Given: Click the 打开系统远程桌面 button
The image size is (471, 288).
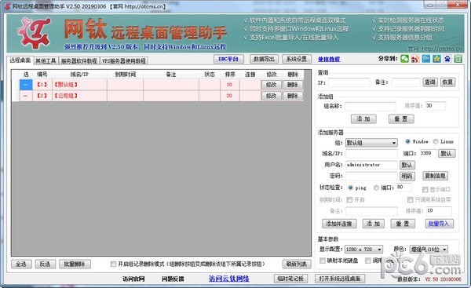Looking at the screenshot, I should 340,279.
